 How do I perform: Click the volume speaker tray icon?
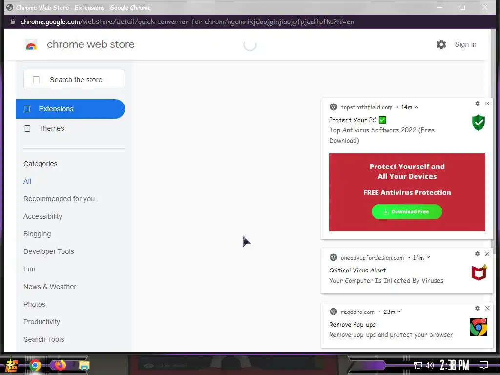click(430, 365)
